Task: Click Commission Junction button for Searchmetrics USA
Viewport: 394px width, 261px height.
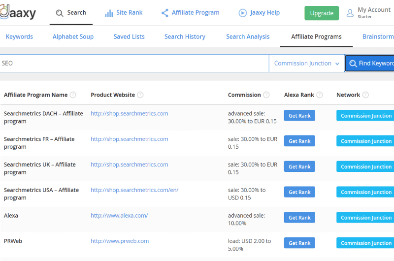Action: pos(365,192)
